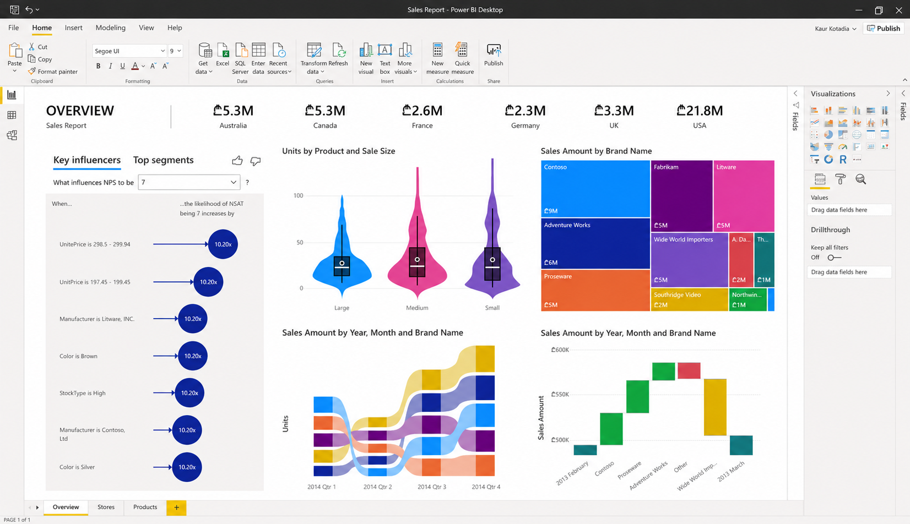Collapse the ribbon with the caret
This screenshot has width=910, height=524.
click(x=904, y=80)
